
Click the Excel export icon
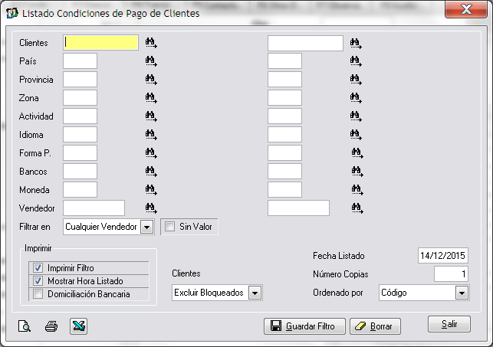pos(77,326)
